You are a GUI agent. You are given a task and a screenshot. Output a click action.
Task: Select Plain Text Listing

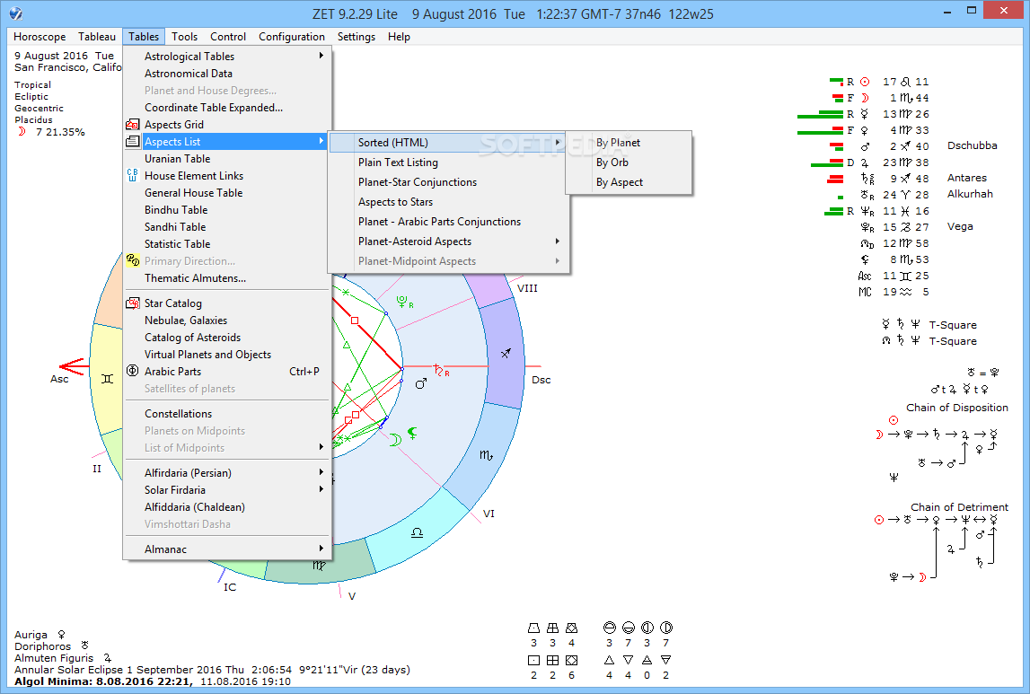tap(448, 162)
